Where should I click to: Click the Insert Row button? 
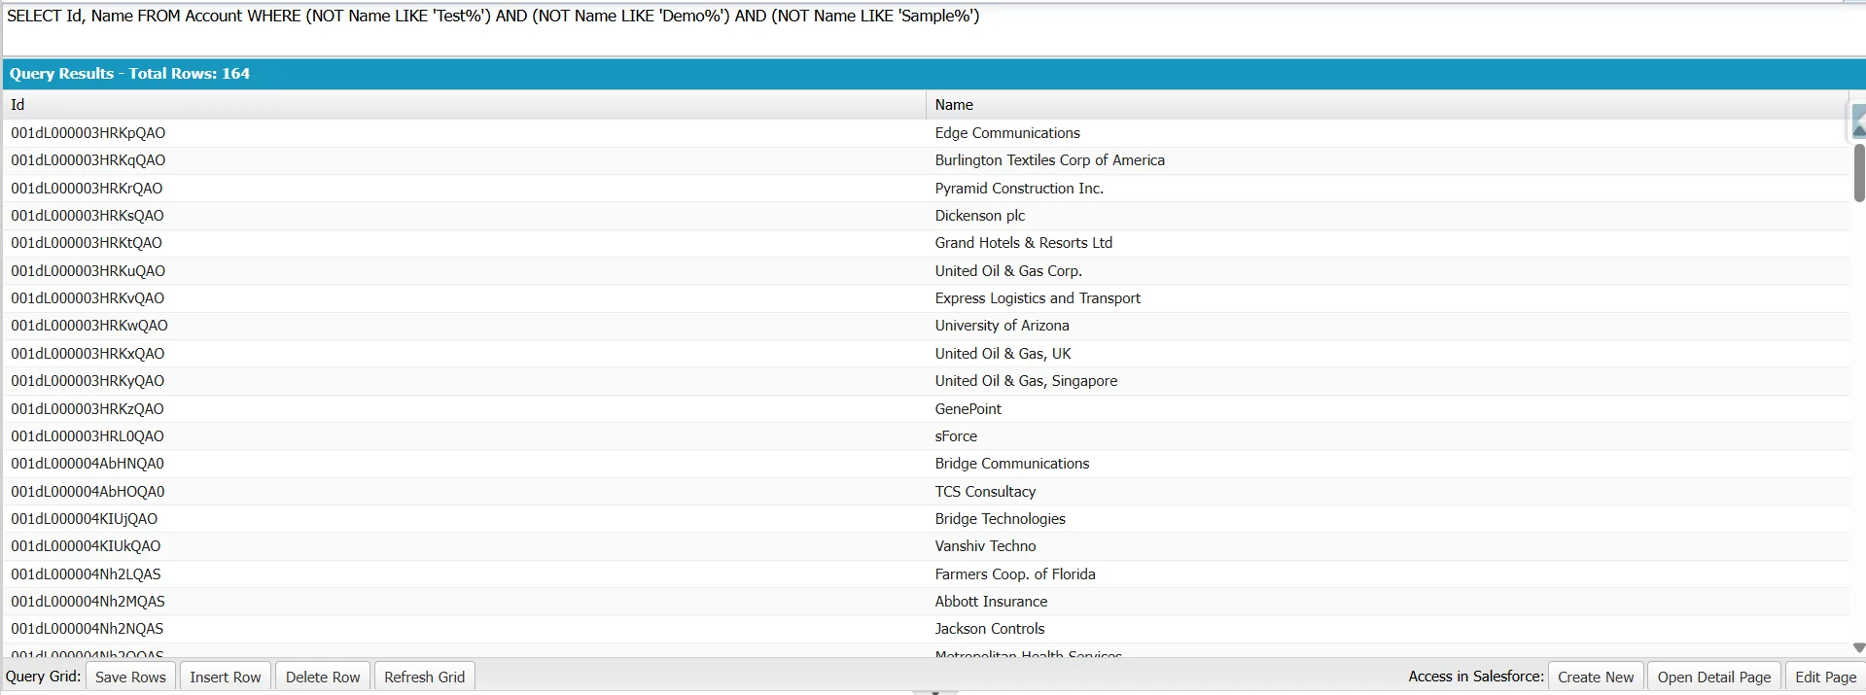226,677
